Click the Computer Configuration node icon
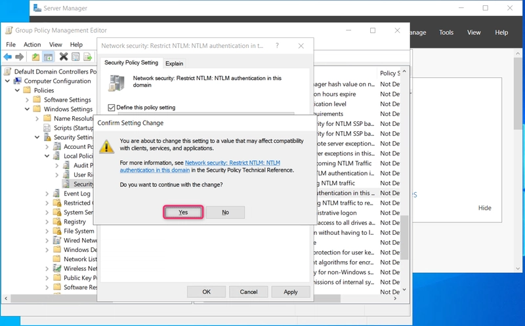This screenshot has width=525, height=326. tap(18, 81)
